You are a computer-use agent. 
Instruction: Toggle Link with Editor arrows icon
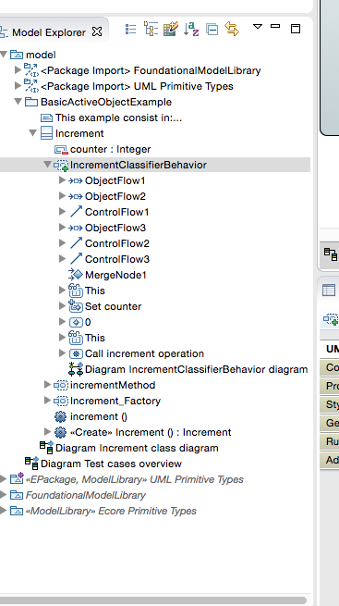232,29
